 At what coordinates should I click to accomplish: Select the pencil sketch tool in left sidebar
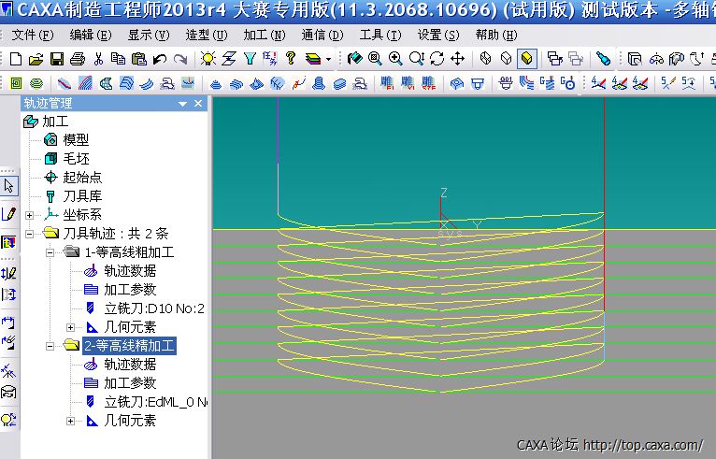[9, 213]
